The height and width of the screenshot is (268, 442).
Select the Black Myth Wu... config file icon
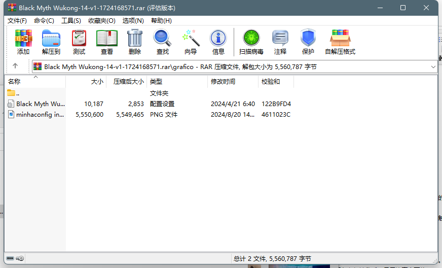pyautogui.click(x=11, y=104)
